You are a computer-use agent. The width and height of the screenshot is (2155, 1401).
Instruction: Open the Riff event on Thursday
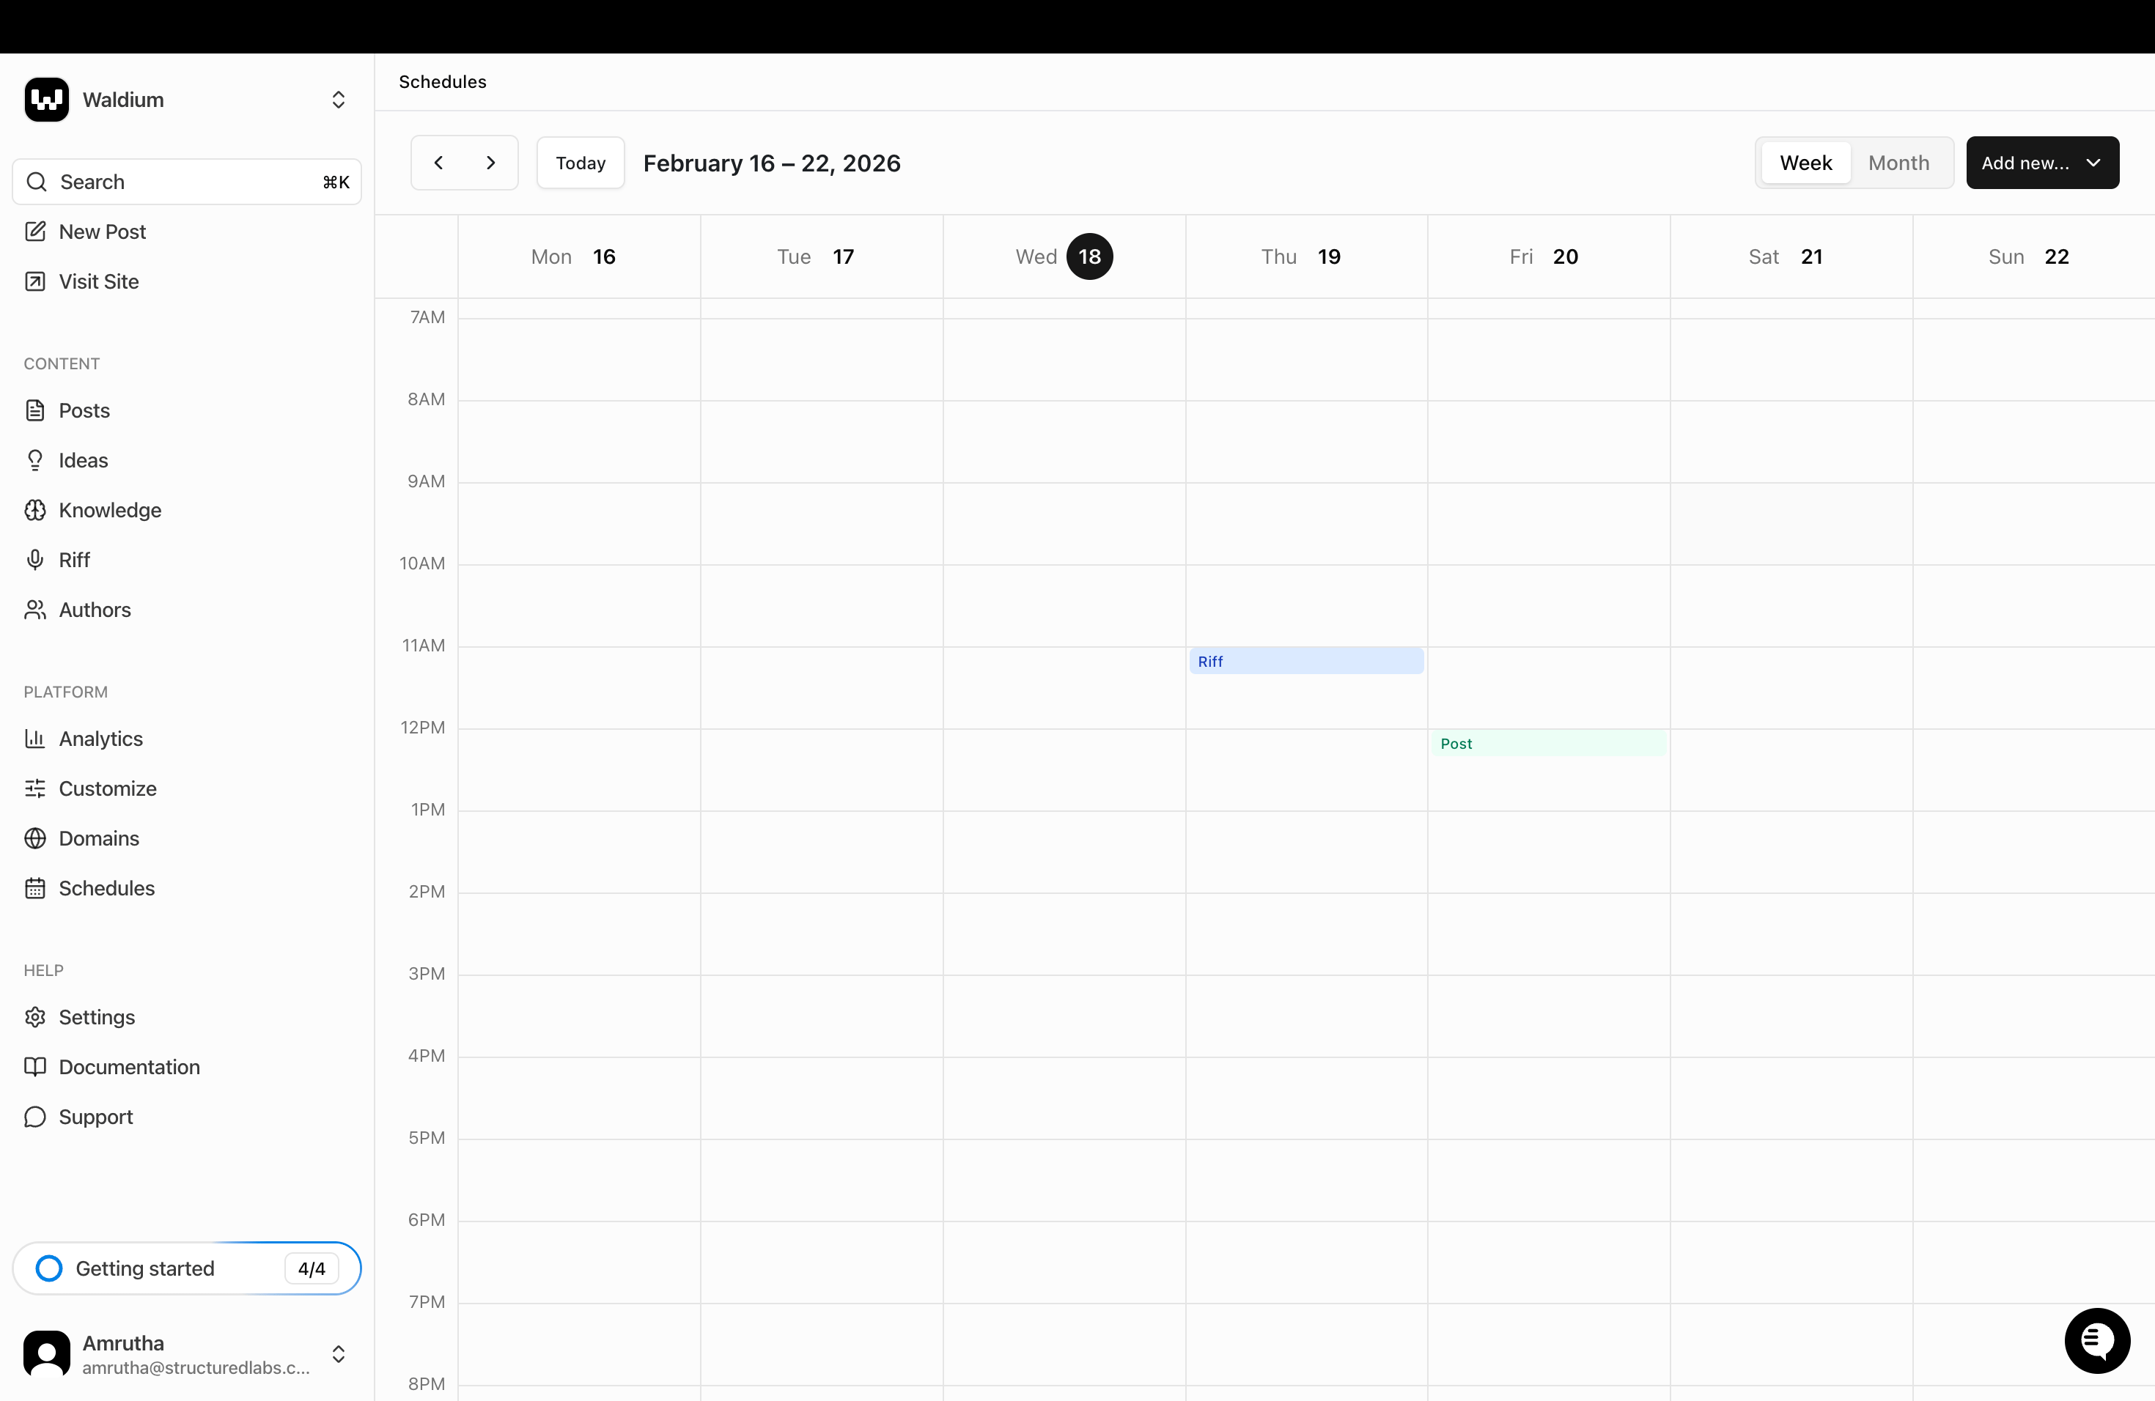pyautogui.click(x=1305, y=662)
